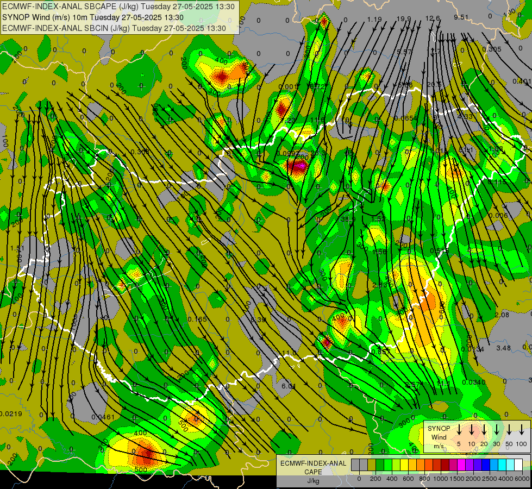This screenshot has height=489, width=532.
Task: Click the 30 m/s wind arrow in legend
Action: pos(496,430)
